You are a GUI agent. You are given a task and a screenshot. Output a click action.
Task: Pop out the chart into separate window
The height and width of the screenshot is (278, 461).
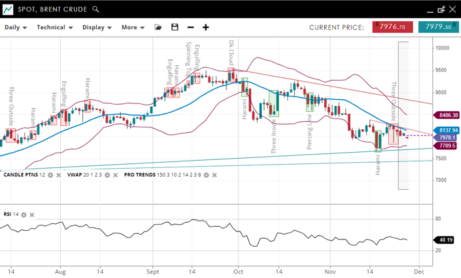442,9
